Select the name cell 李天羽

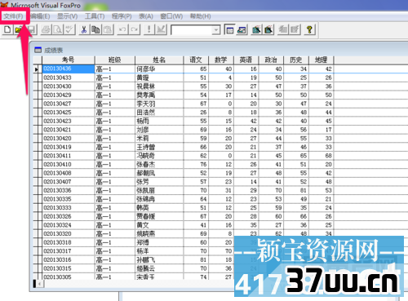(x=159, y=104)
